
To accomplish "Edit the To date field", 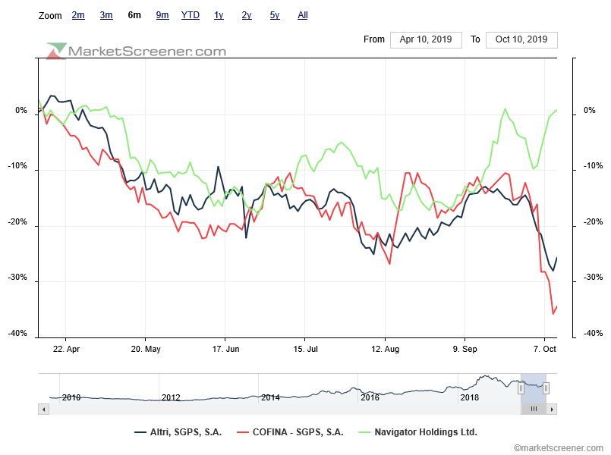I will 521,39.
